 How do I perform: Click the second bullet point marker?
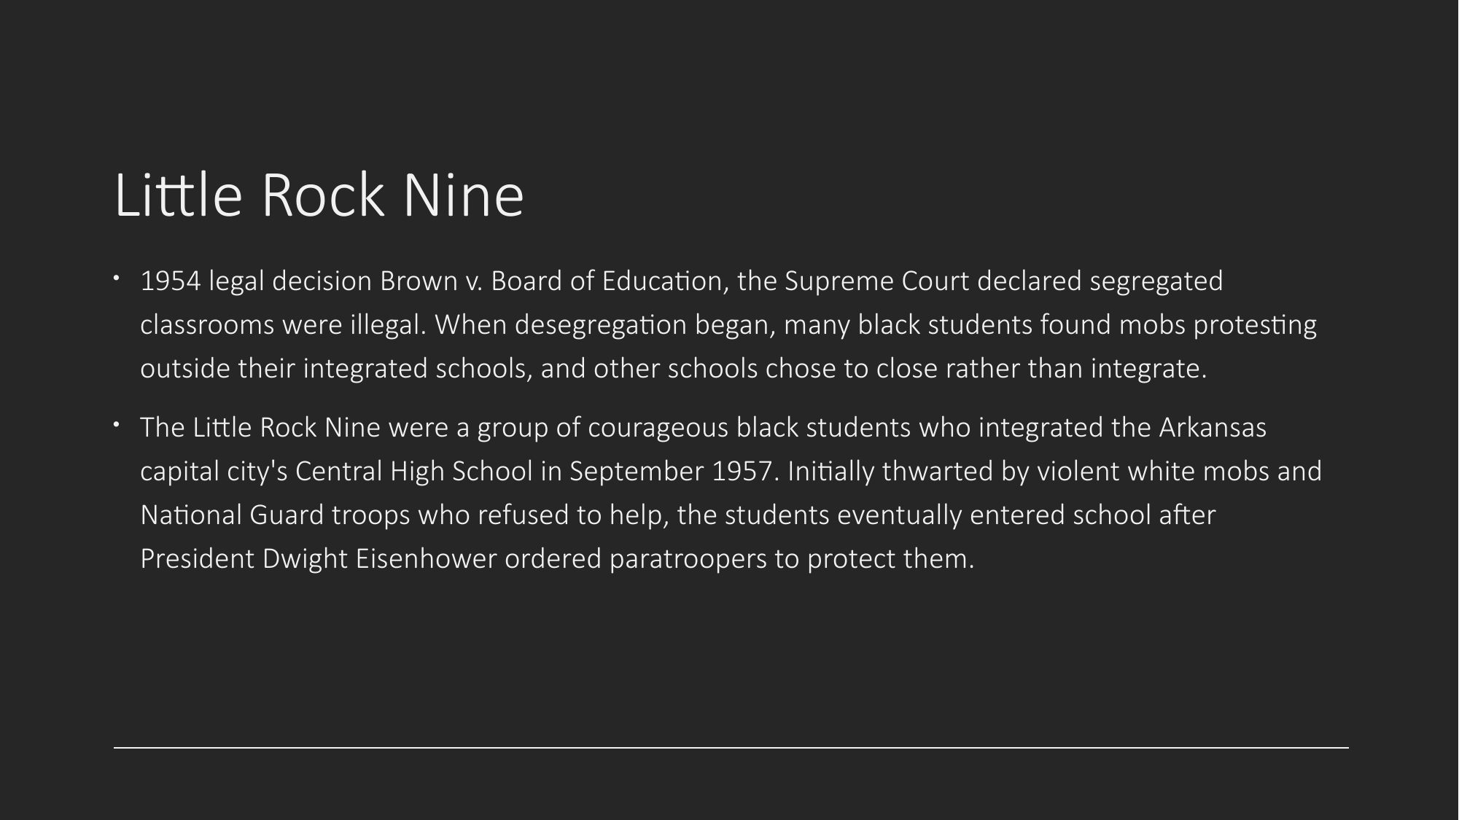pos(117,424)
